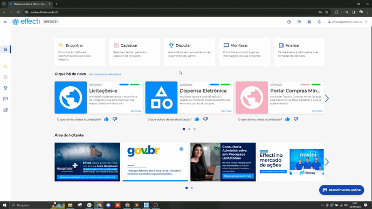Open the Analisar card
The image size is (372, 209).
click(x=299, y=52)
